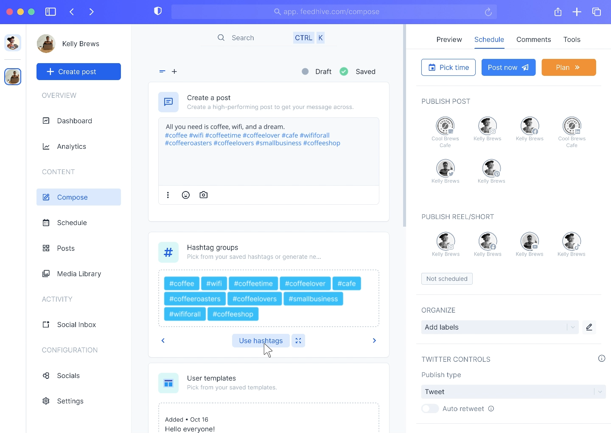Select Kelly Brews YouTube account under Publish Reel/Short

(x=530, y=241)
